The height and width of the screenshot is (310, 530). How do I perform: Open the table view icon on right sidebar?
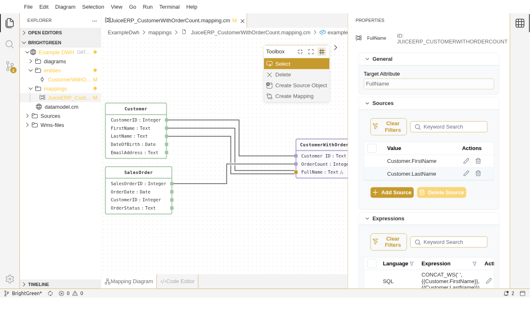[520, 23]
